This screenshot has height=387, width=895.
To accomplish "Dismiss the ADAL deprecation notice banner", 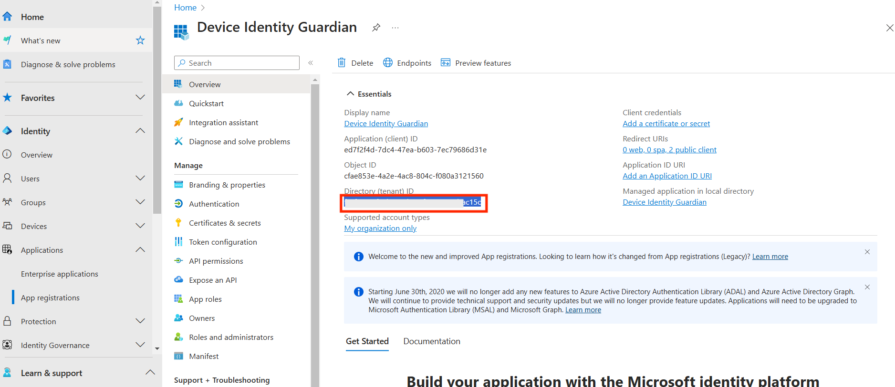I will tap(867, 287).
